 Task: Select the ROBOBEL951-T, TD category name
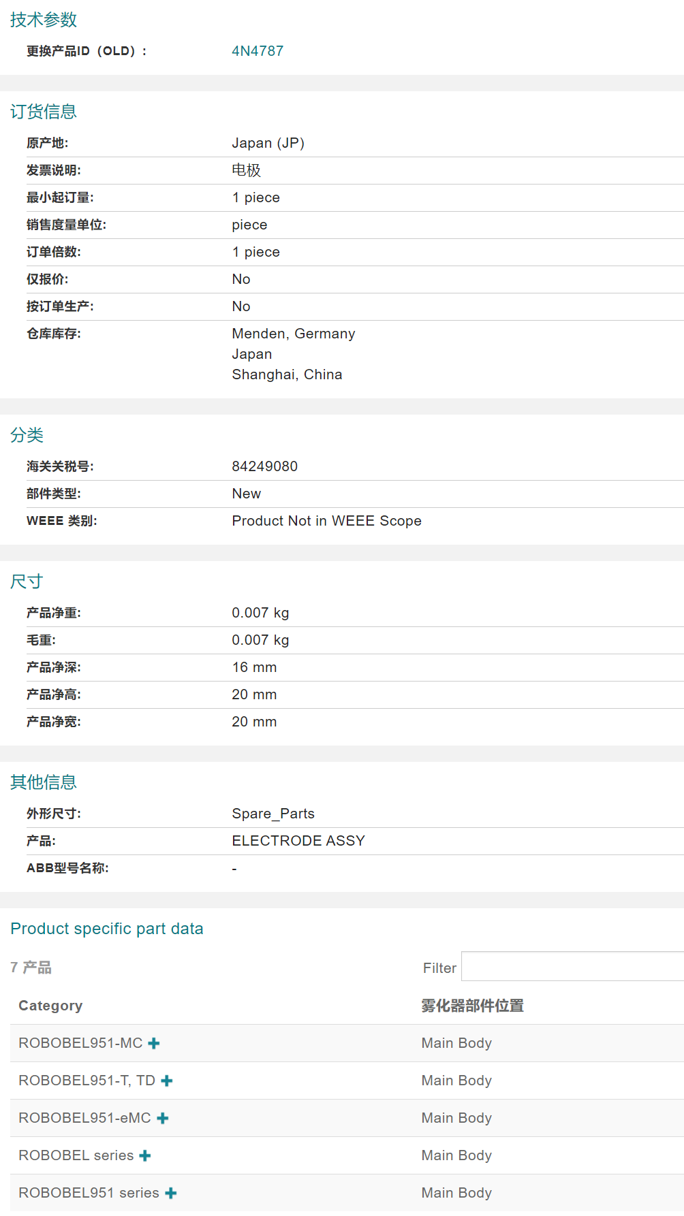87,1081
